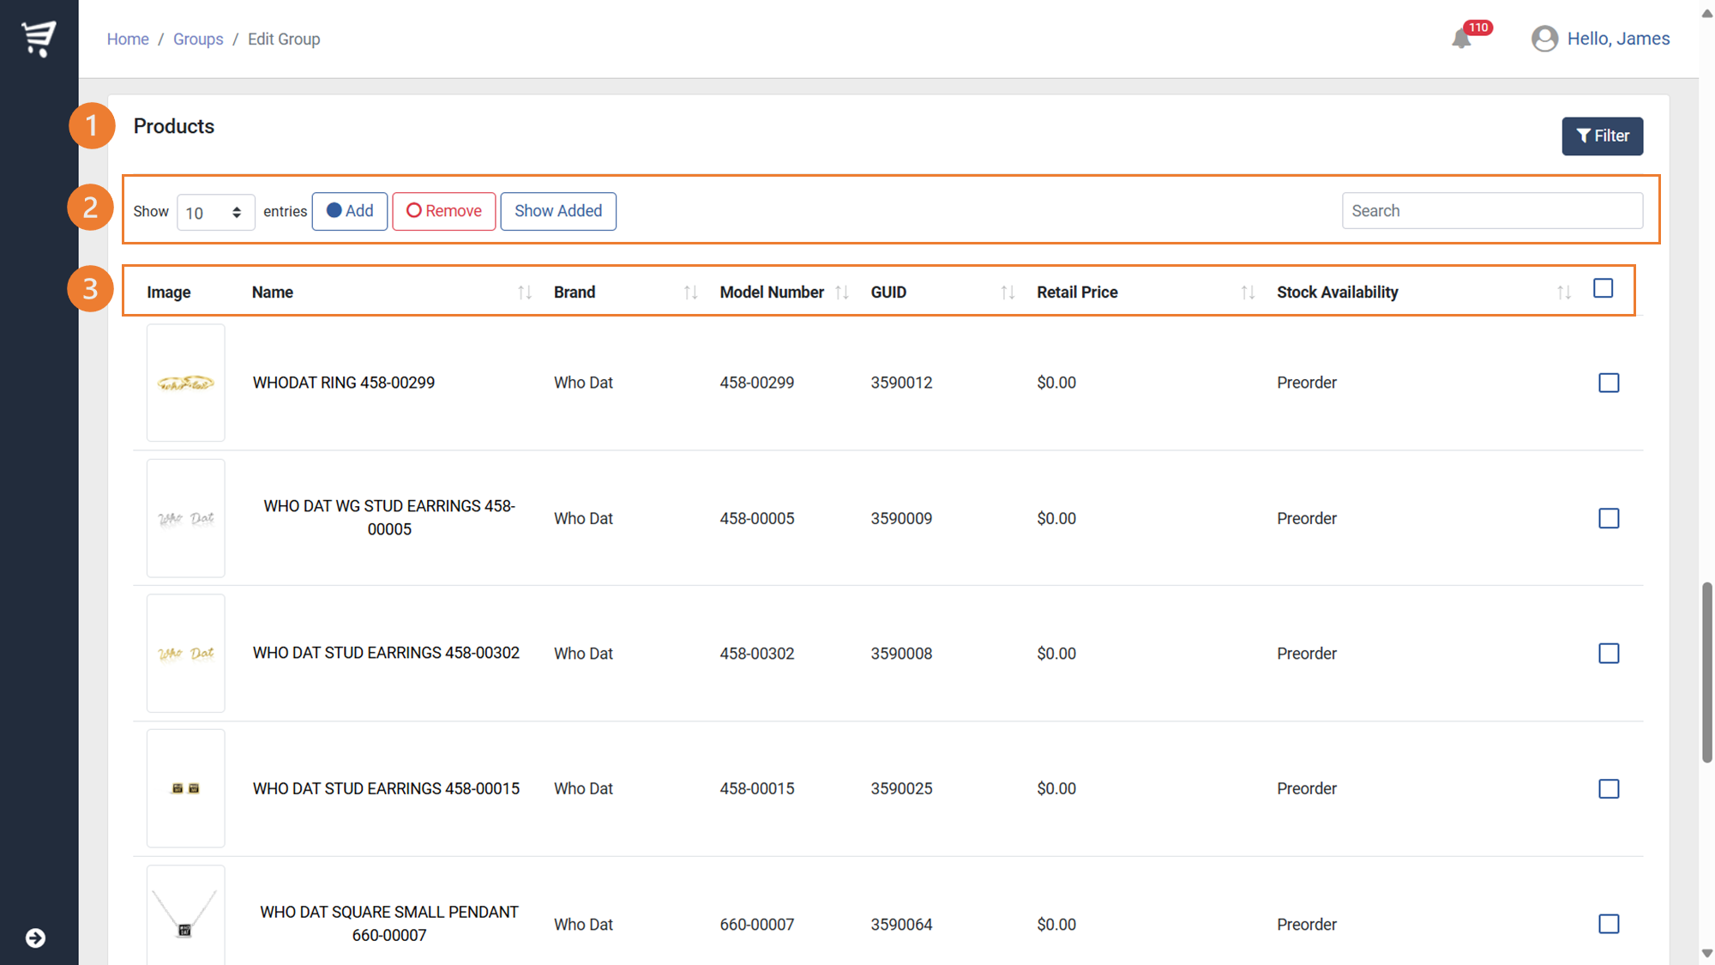Sort by Stock Availability arrows
Image resolution: width=1715 pixels, height=965 pixels.
click(x=1564, y=293)
